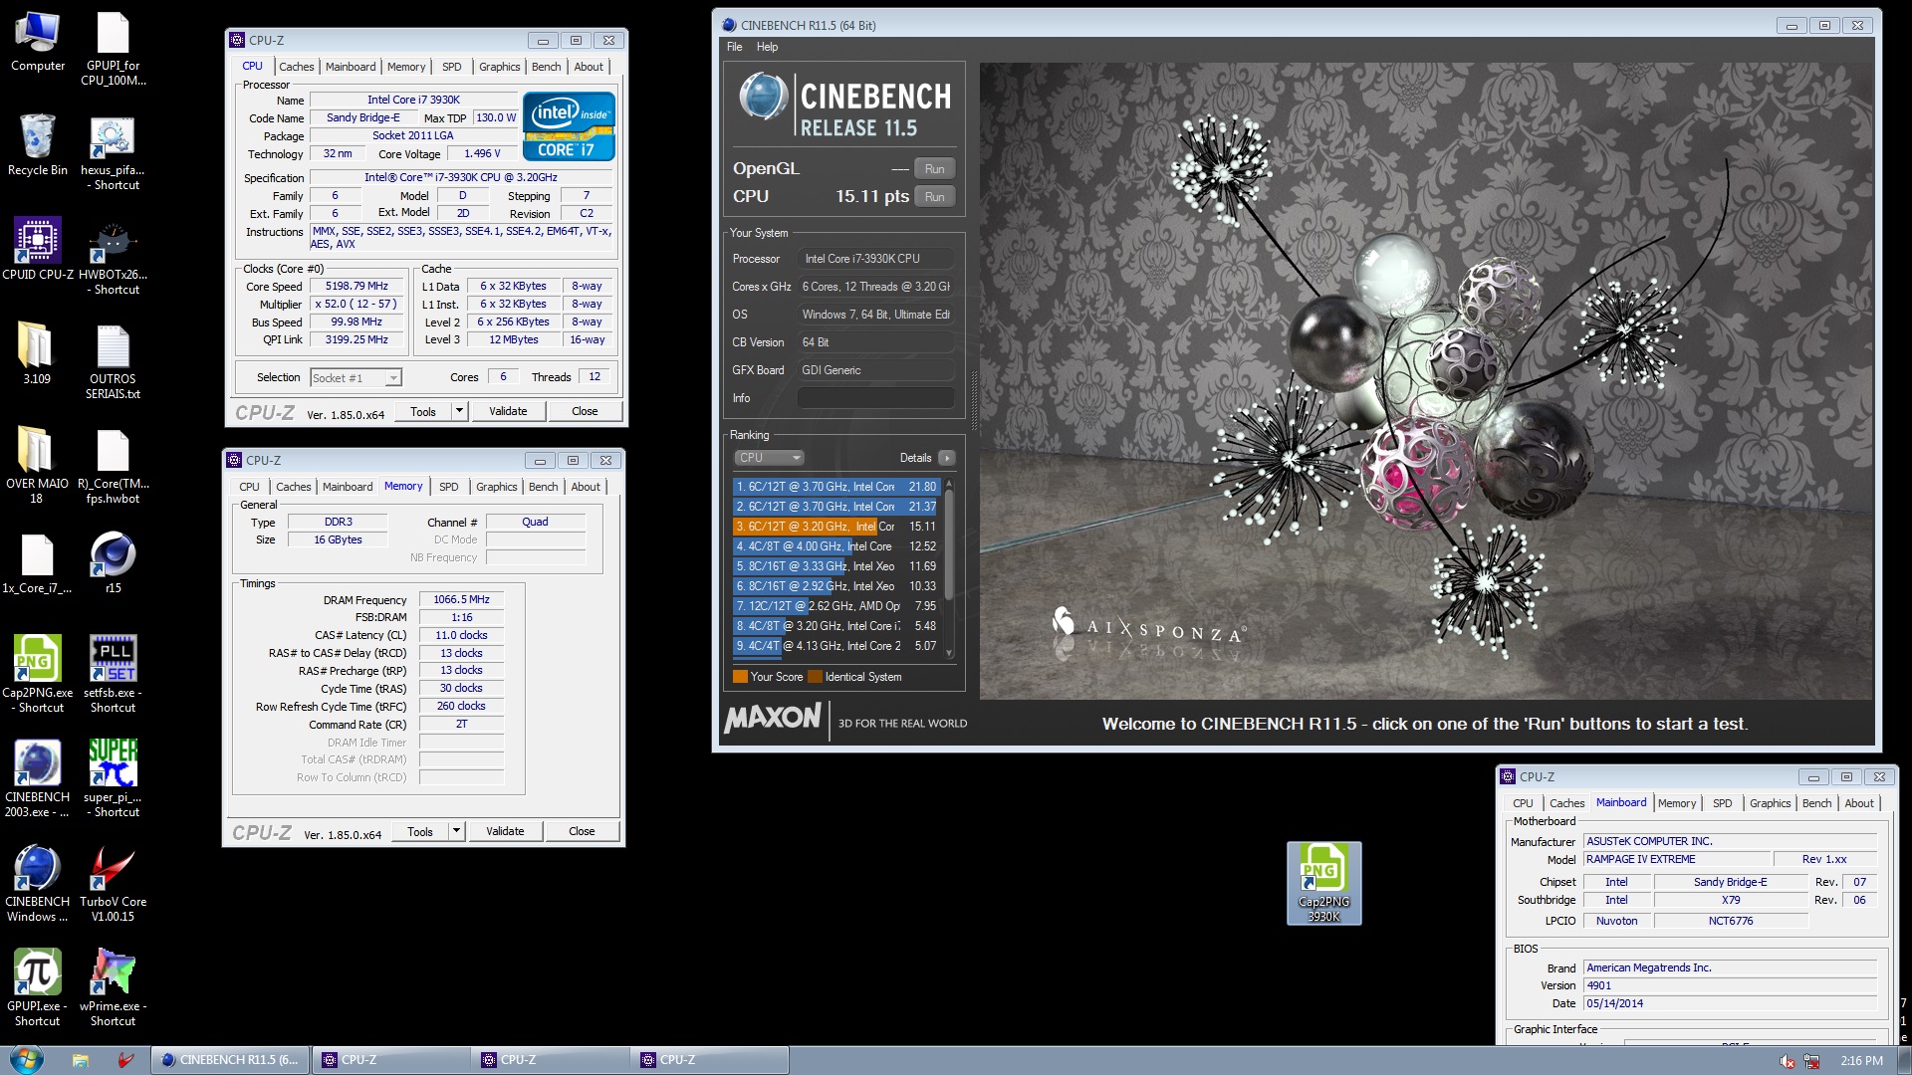1912x1075 pixels.
Task: Click the Windows Start orb
Action: pyautogui.click(x=26, y=1059)
